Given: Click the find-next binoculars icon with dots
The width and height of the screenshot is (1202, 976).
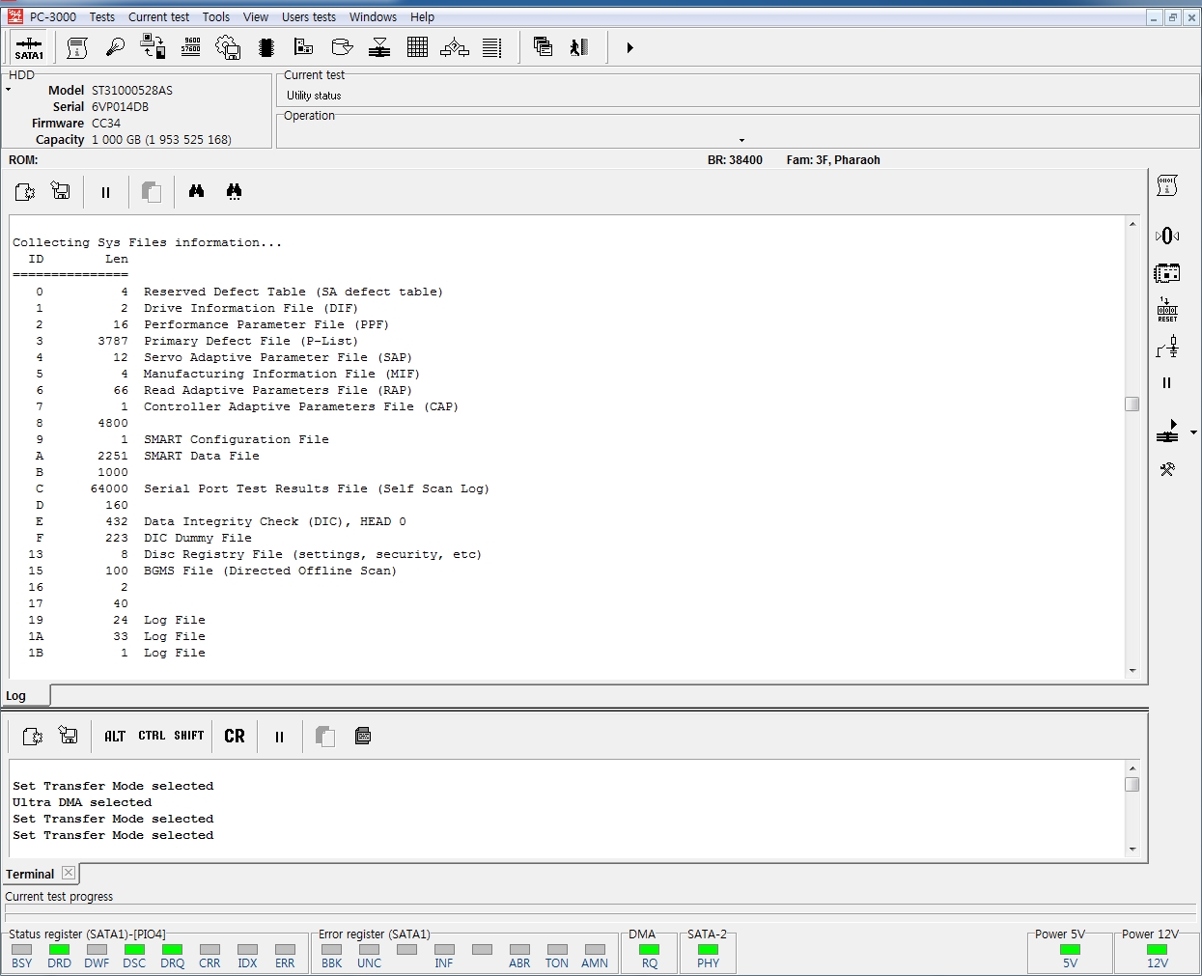Looking at the screenshot, I should click(234, 191).
